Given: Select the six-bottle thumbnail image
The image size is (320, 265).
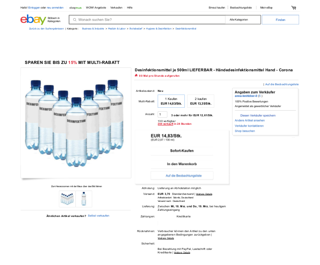Looking at the screenshot, I should (67, 199).
